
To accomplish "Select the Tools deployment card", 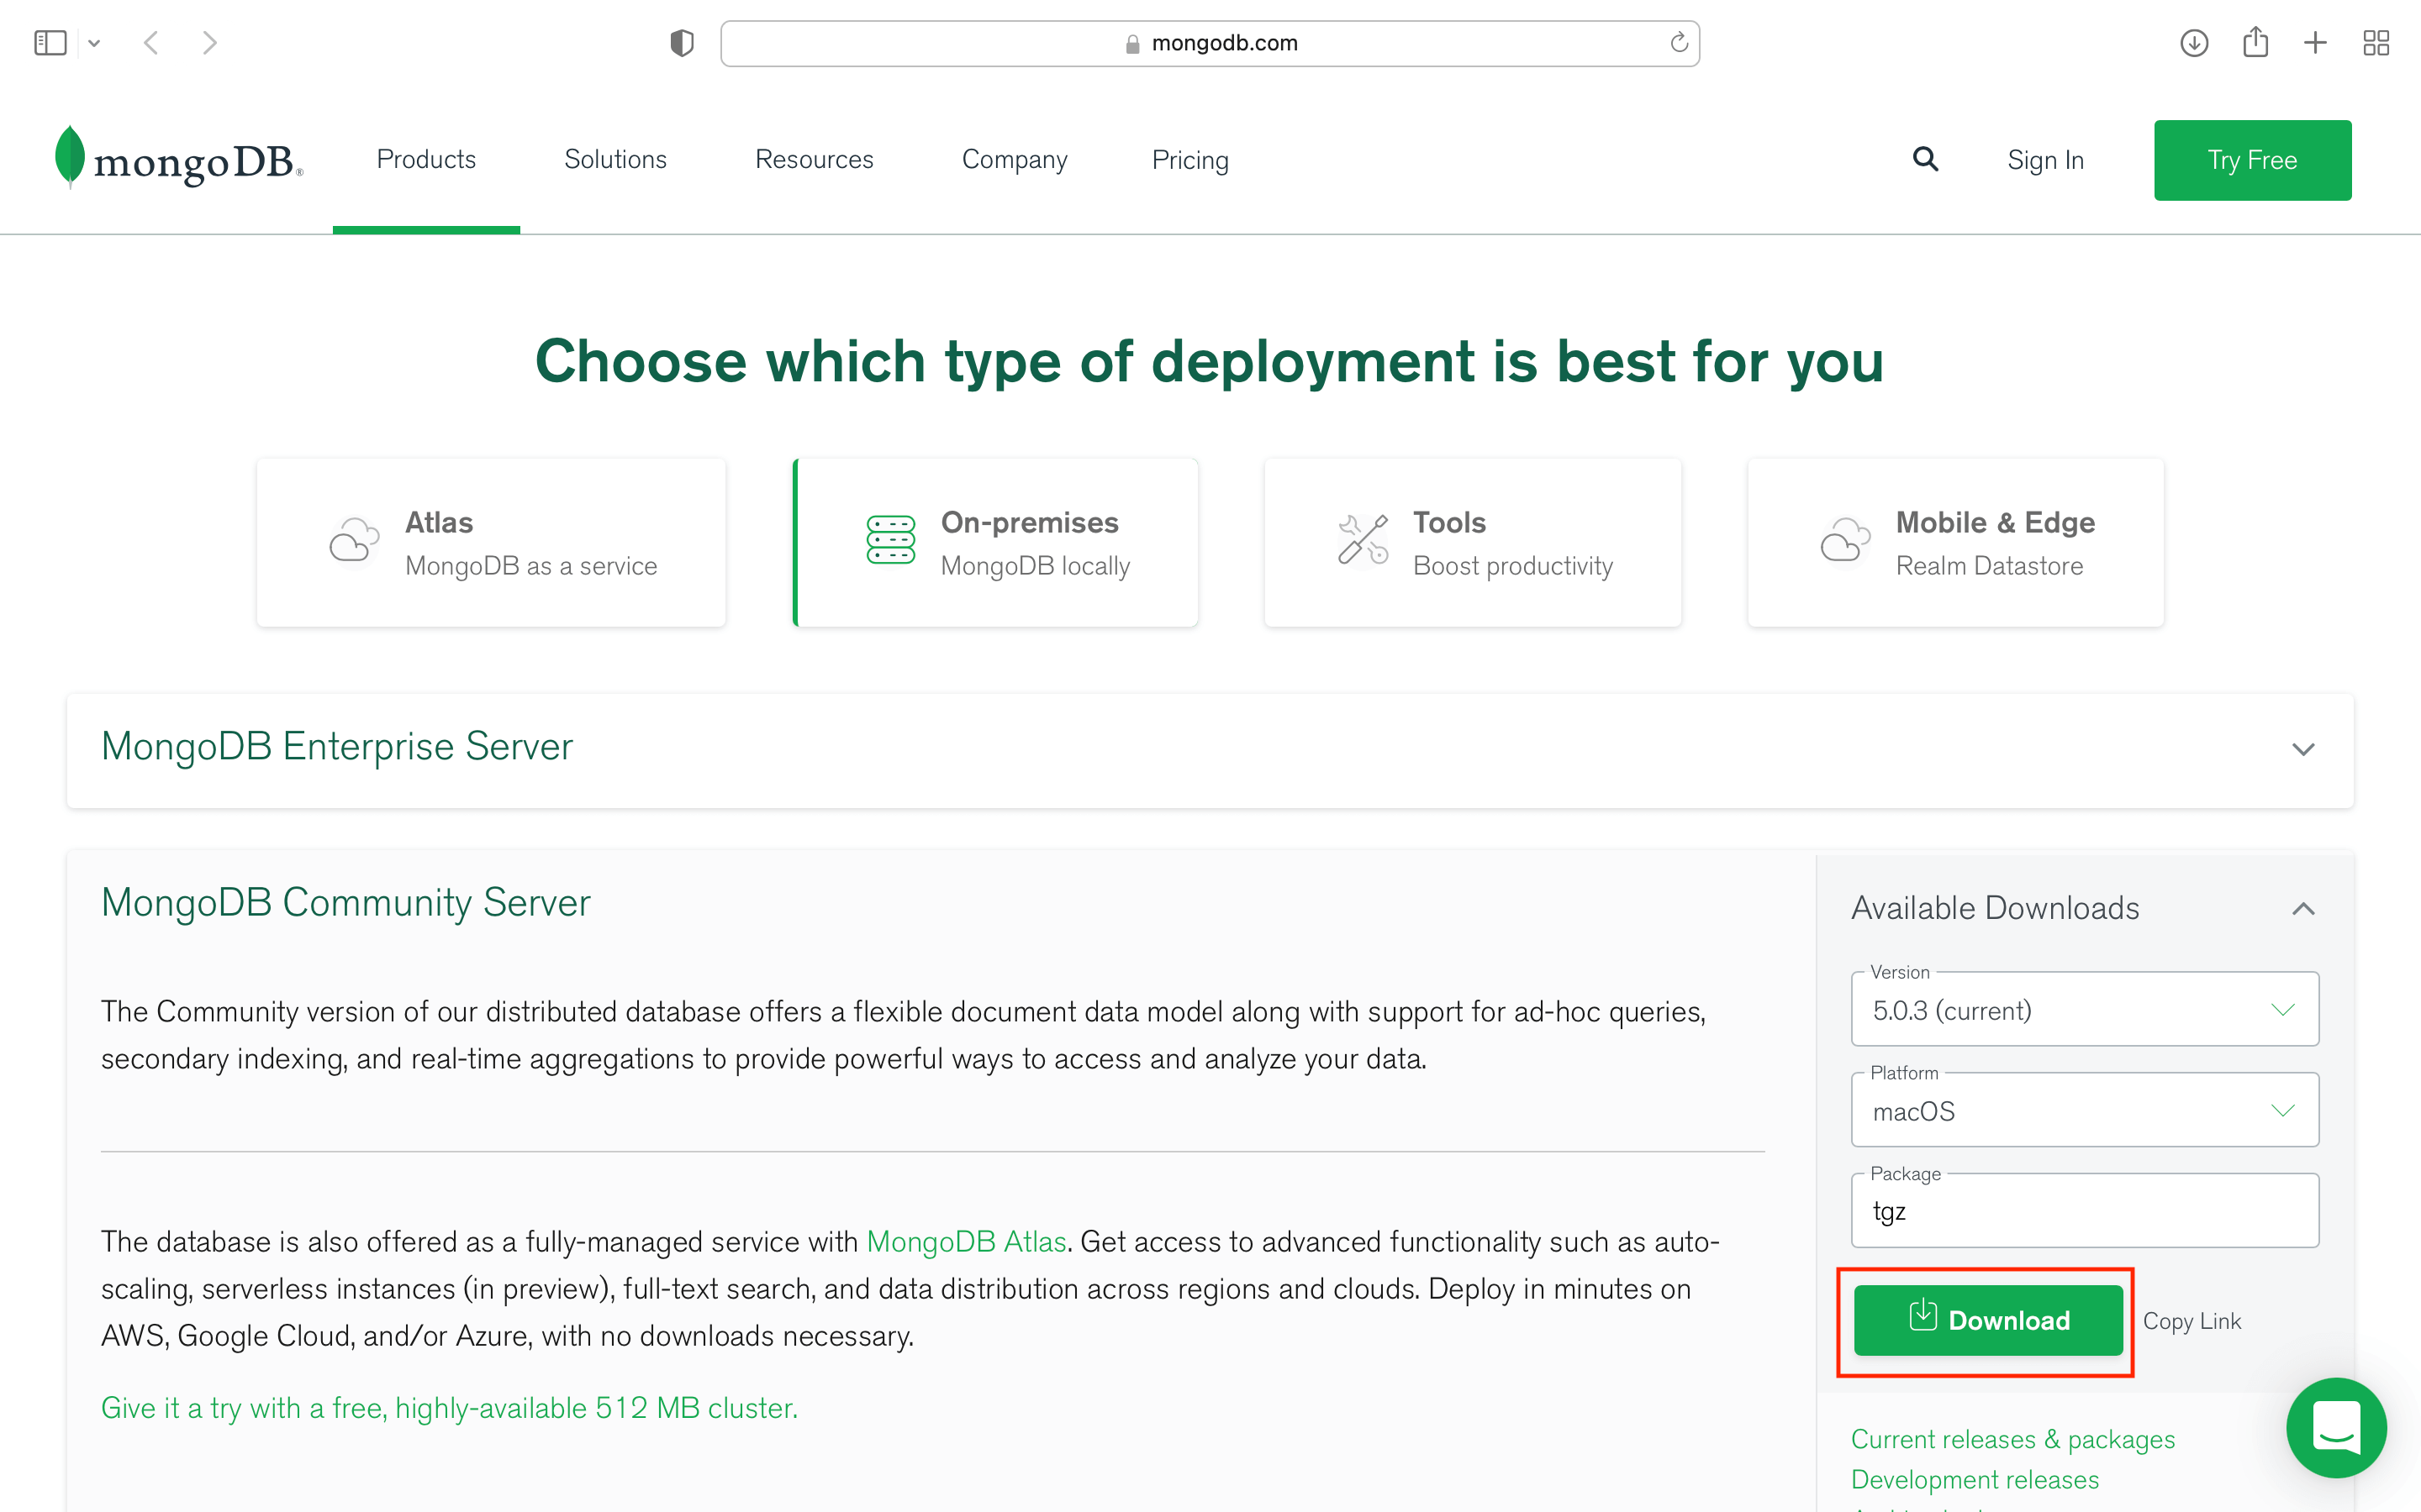I will coord(1473,543).
